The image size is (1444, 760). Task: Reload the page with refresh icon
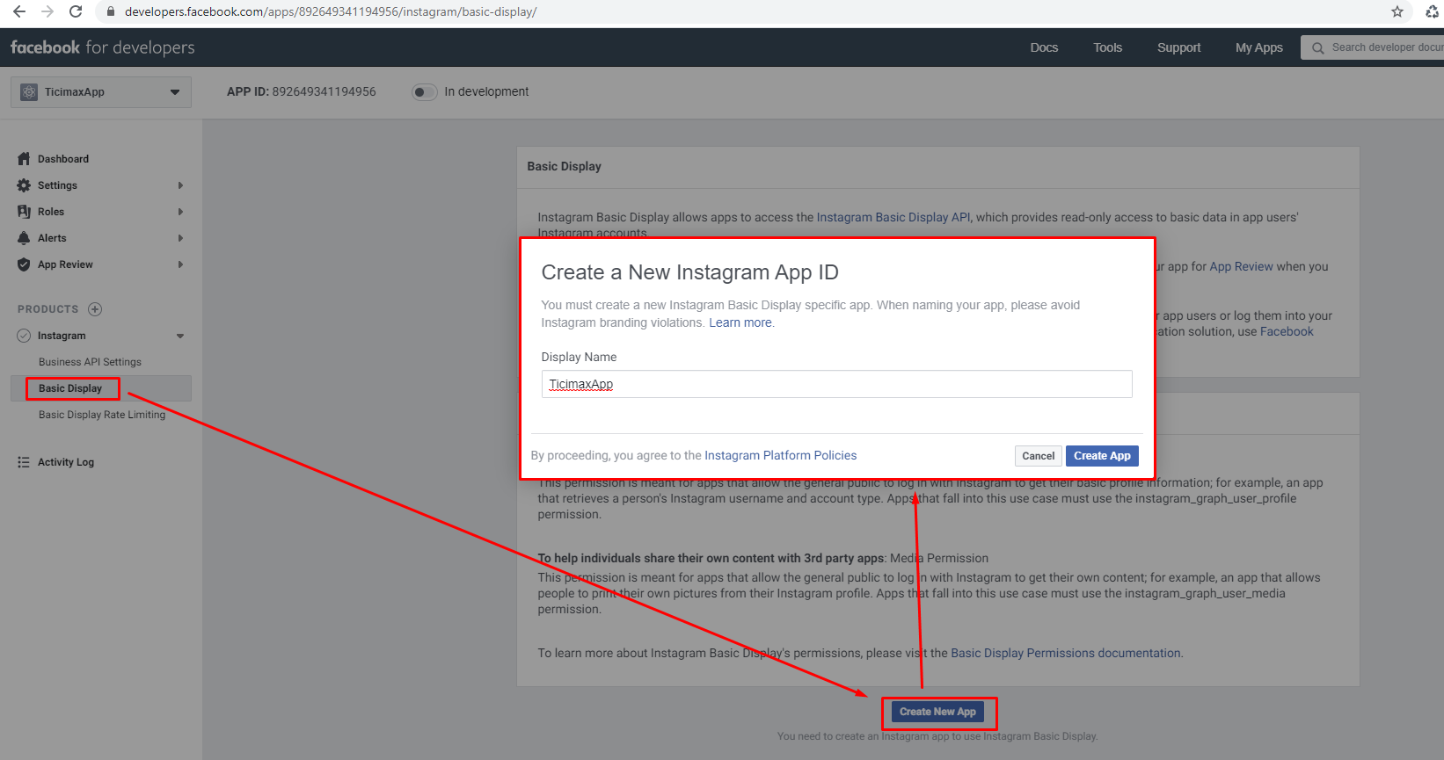click(x=76, y=11)
